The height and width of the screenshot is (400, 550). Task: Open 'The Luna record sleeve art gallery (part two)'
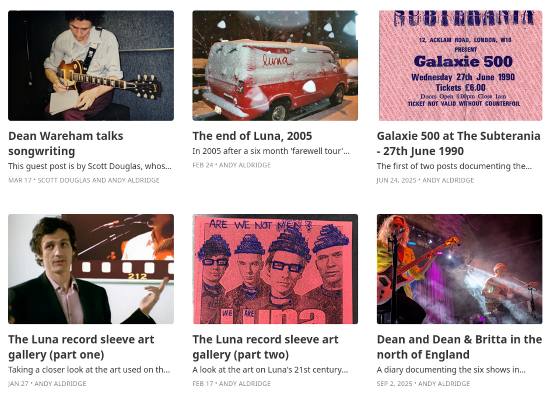(266, 347)
